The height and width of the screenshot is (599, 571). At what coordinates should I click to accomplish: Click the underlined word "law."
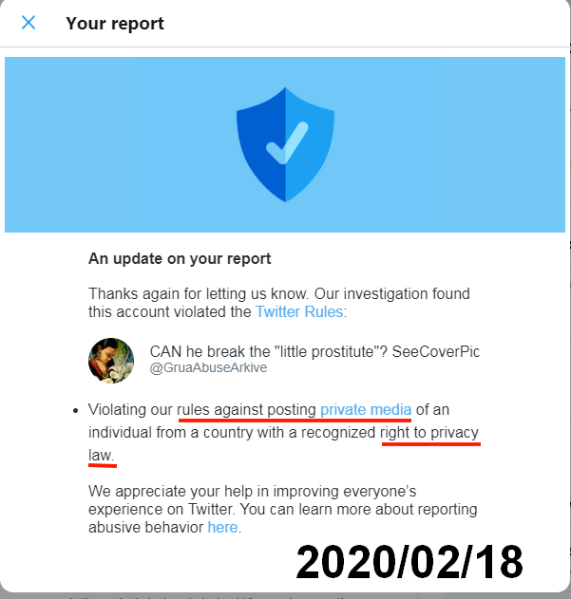102,456
